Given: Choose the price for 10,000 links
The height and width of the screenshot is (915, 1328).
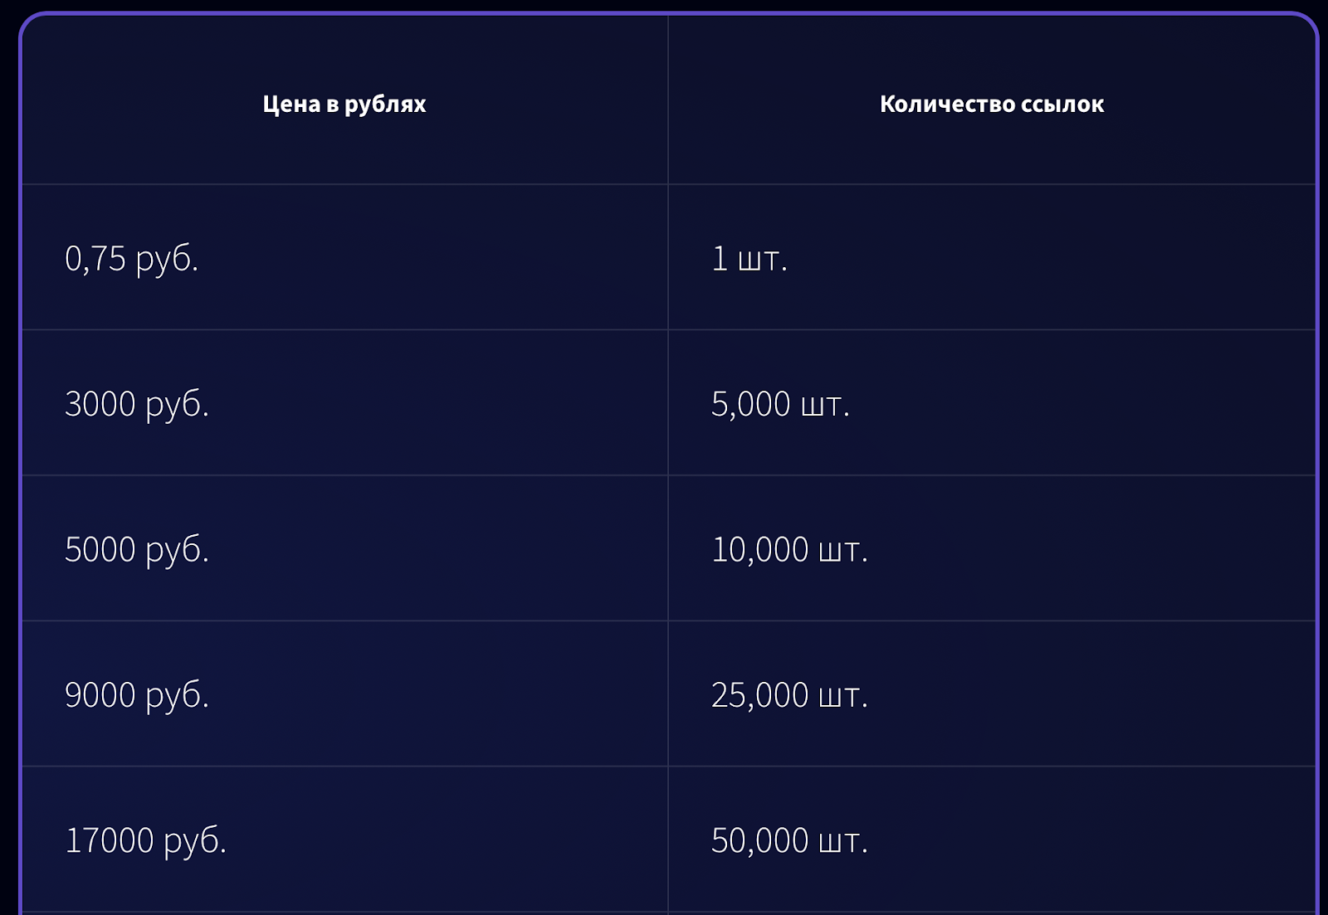Looking at the screenshot, I should [137, 549].
